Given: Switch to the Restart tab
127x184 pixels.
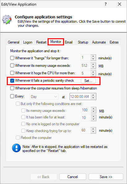Looking at the screenshot, I should (x=41, y=42).
